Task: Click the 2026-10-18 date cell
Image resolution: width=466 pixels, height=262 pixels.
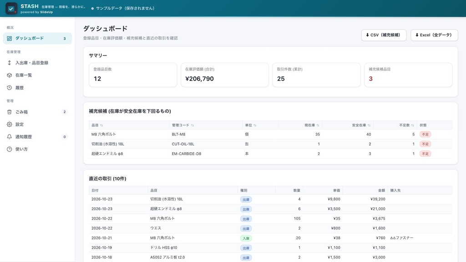Action: click(x=102, y=257)
